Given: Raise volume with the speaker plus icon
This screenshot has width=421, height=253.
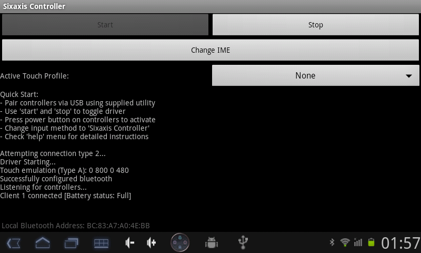Looking at the screenshot, I should pos(152,243).
